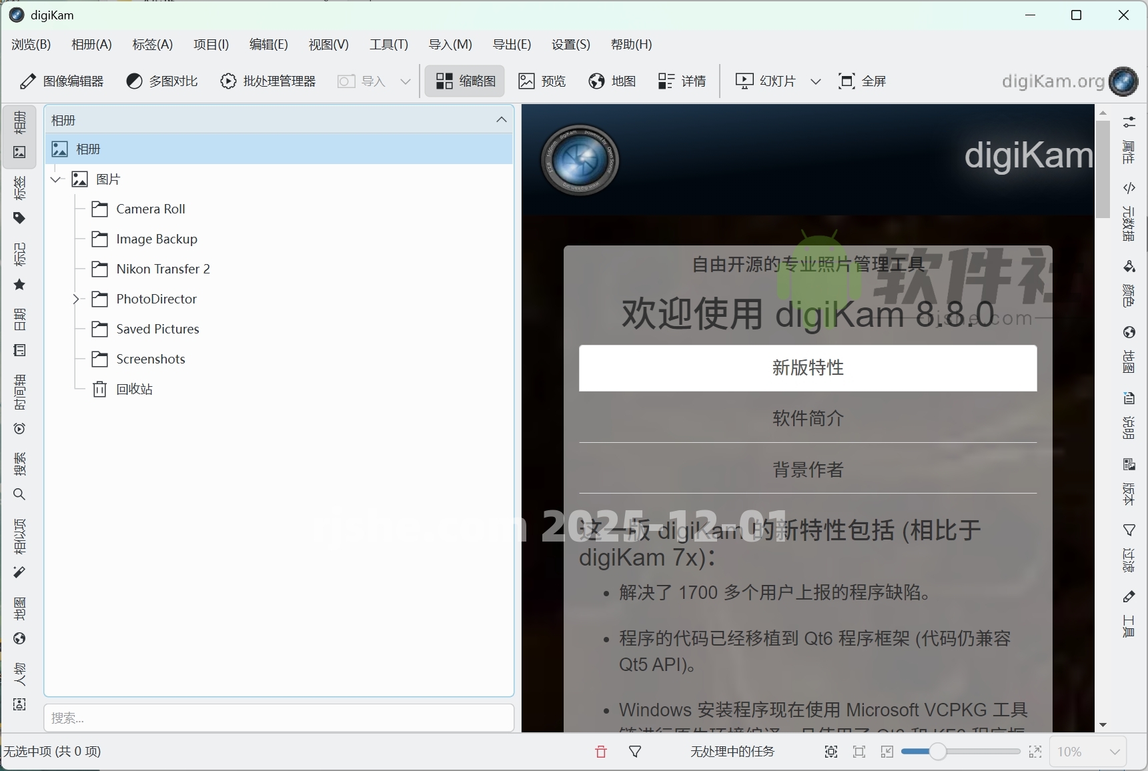Viewport: 1148px width, 771px height.
Task: Toggle the image filter funnel in status bar
Action: 636,752
